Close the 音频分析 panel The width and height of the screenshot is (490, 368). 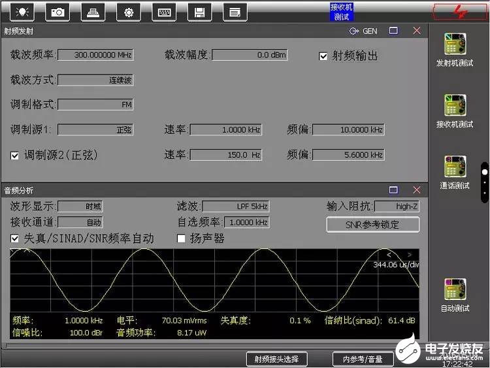(x=417, y=190)
